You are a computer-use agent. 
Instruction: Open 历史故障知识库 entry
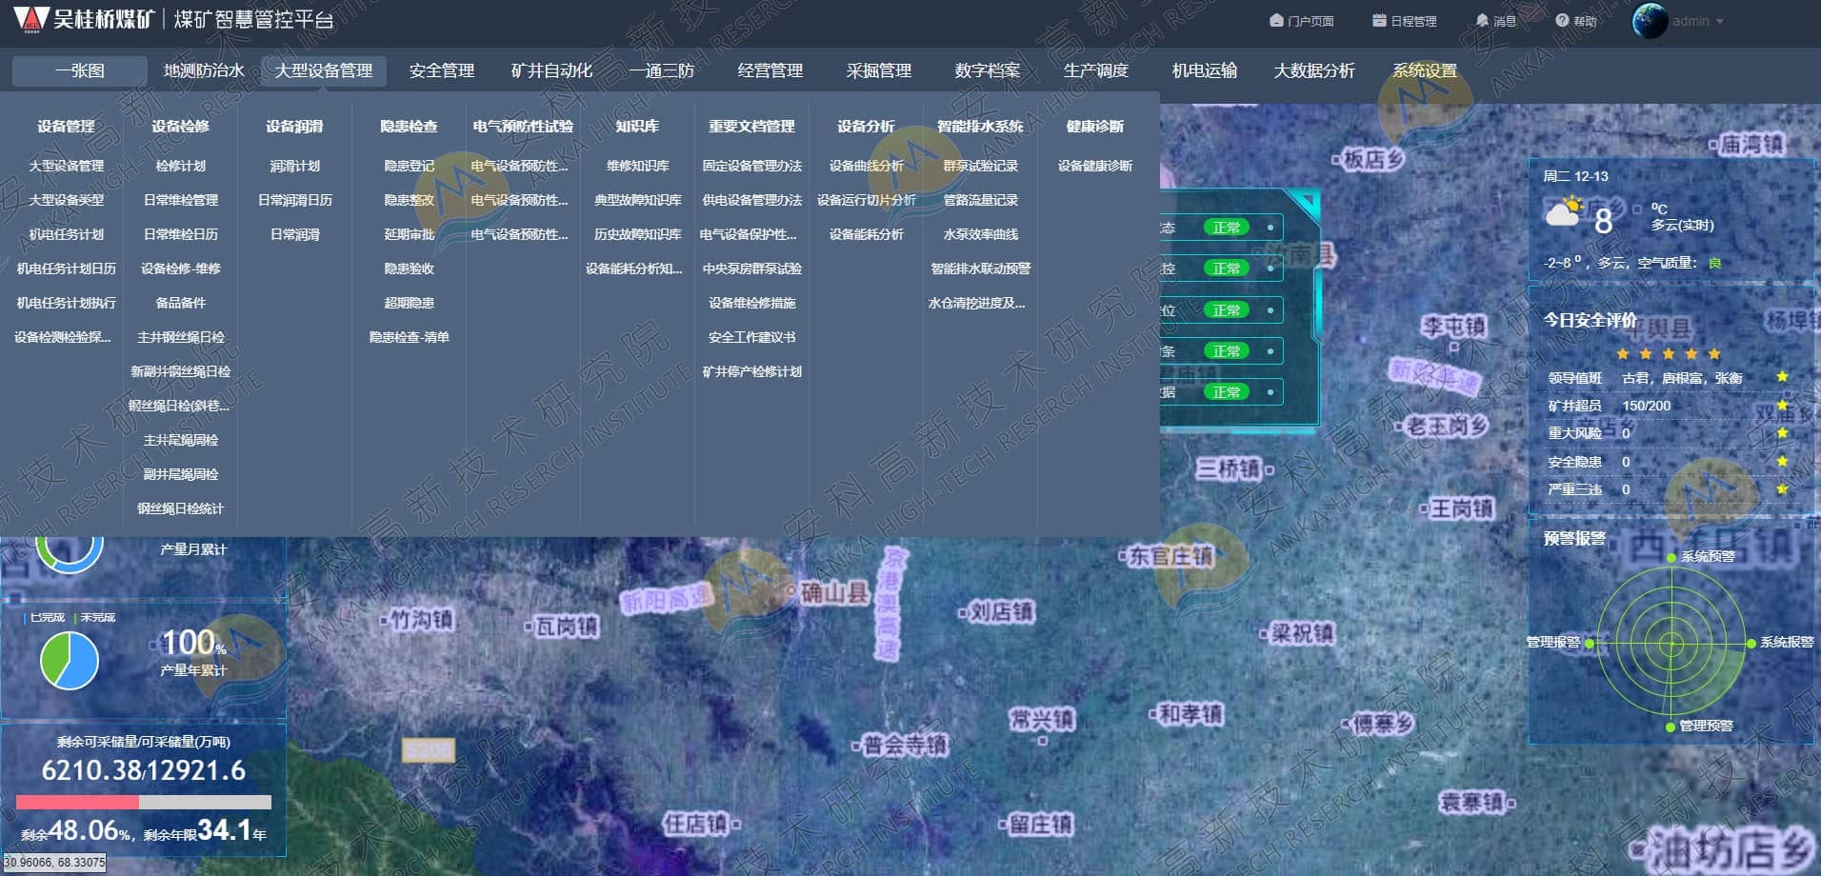638,234
